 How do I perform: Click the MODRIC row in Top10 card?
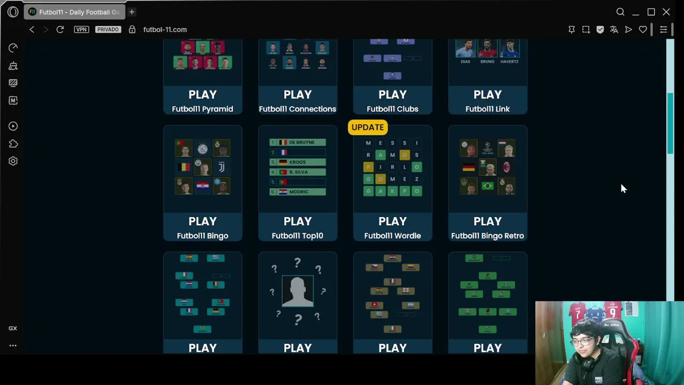(298, 191)
